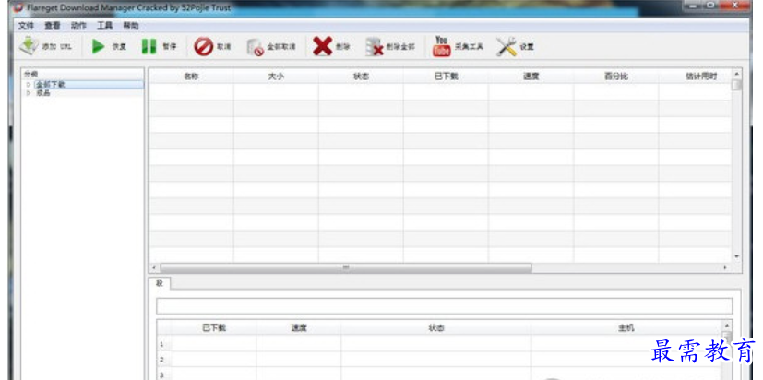Select segment row number 1

(x=163, y=344)
